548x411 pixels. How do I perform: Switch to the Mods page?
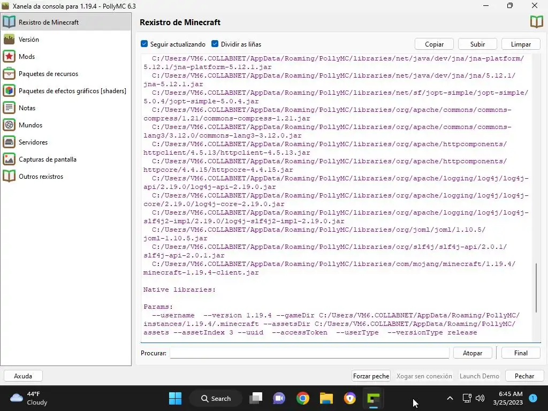66,56
